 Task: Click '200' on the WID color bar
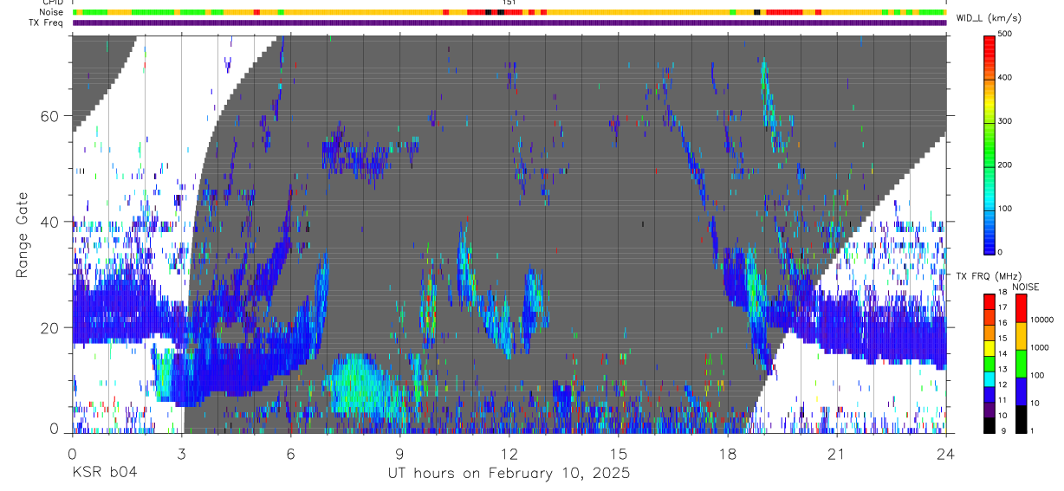[1005, 165]
